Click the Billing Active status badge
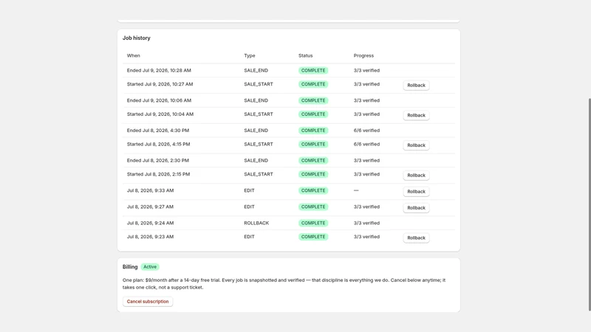The image size is (591, 332). [150, 267]
